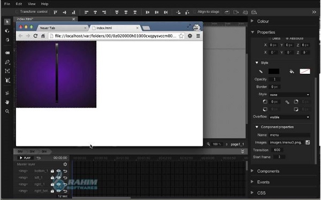Open the View menu
The image size is (321, 200).
[x=32, y=4]
